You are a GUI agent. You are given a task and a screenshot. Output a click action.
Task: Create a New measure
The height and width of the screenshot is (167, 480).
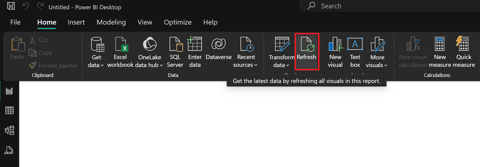(440, 52)
